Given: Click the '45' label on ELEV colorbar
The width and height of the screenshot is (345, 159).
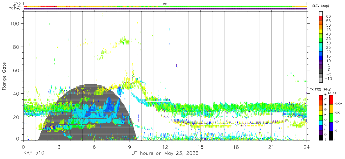Looking at the screenshot, I should pyautogui.click(x=328, y=29).
